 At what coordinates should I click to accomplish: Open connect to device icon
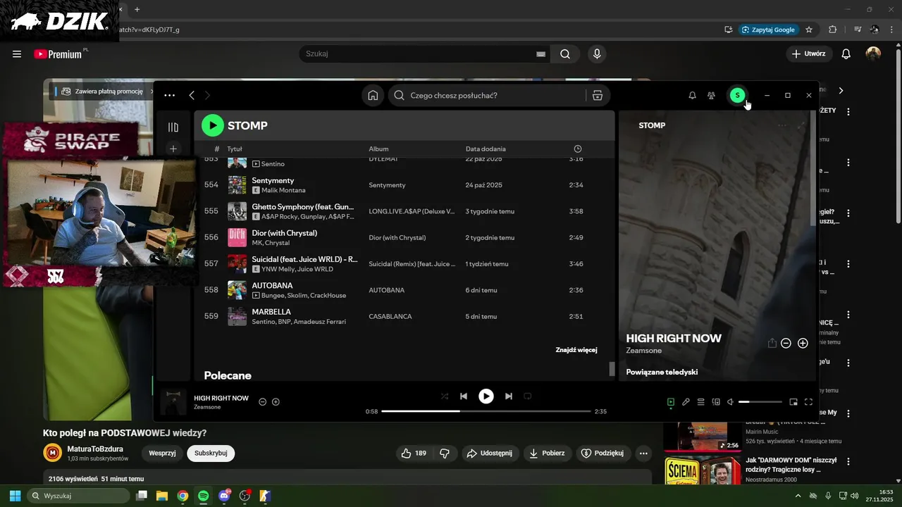point(716,402)
